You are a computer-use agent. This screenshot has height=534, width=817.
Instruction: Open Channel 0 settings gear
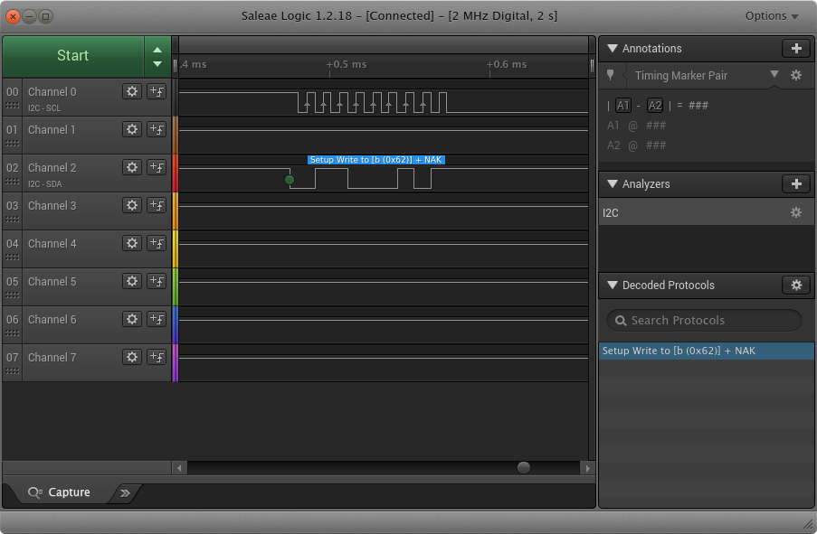[132, 91]
